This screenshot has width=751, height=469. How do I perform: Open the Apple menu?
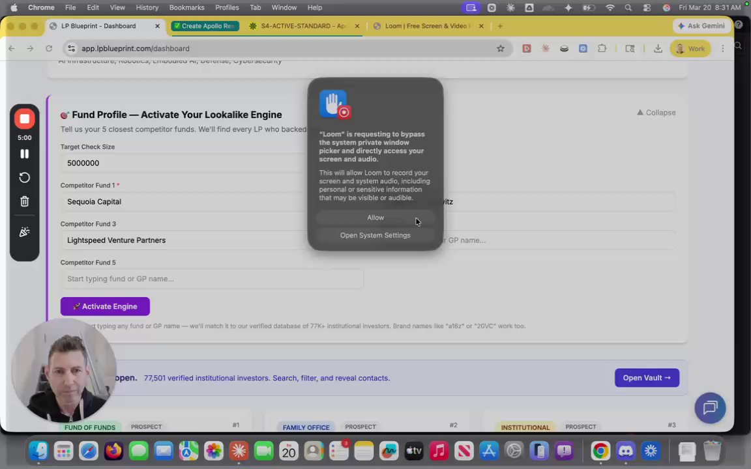coord(14,7)
